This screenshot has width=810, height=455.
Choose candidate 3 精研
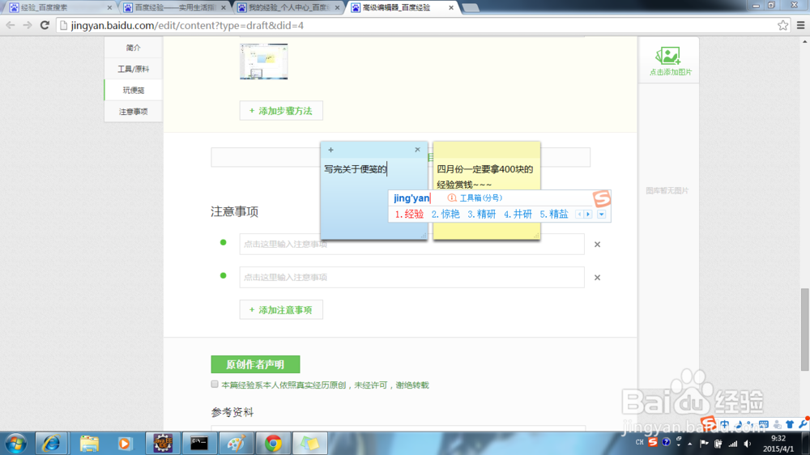point(481,214)
